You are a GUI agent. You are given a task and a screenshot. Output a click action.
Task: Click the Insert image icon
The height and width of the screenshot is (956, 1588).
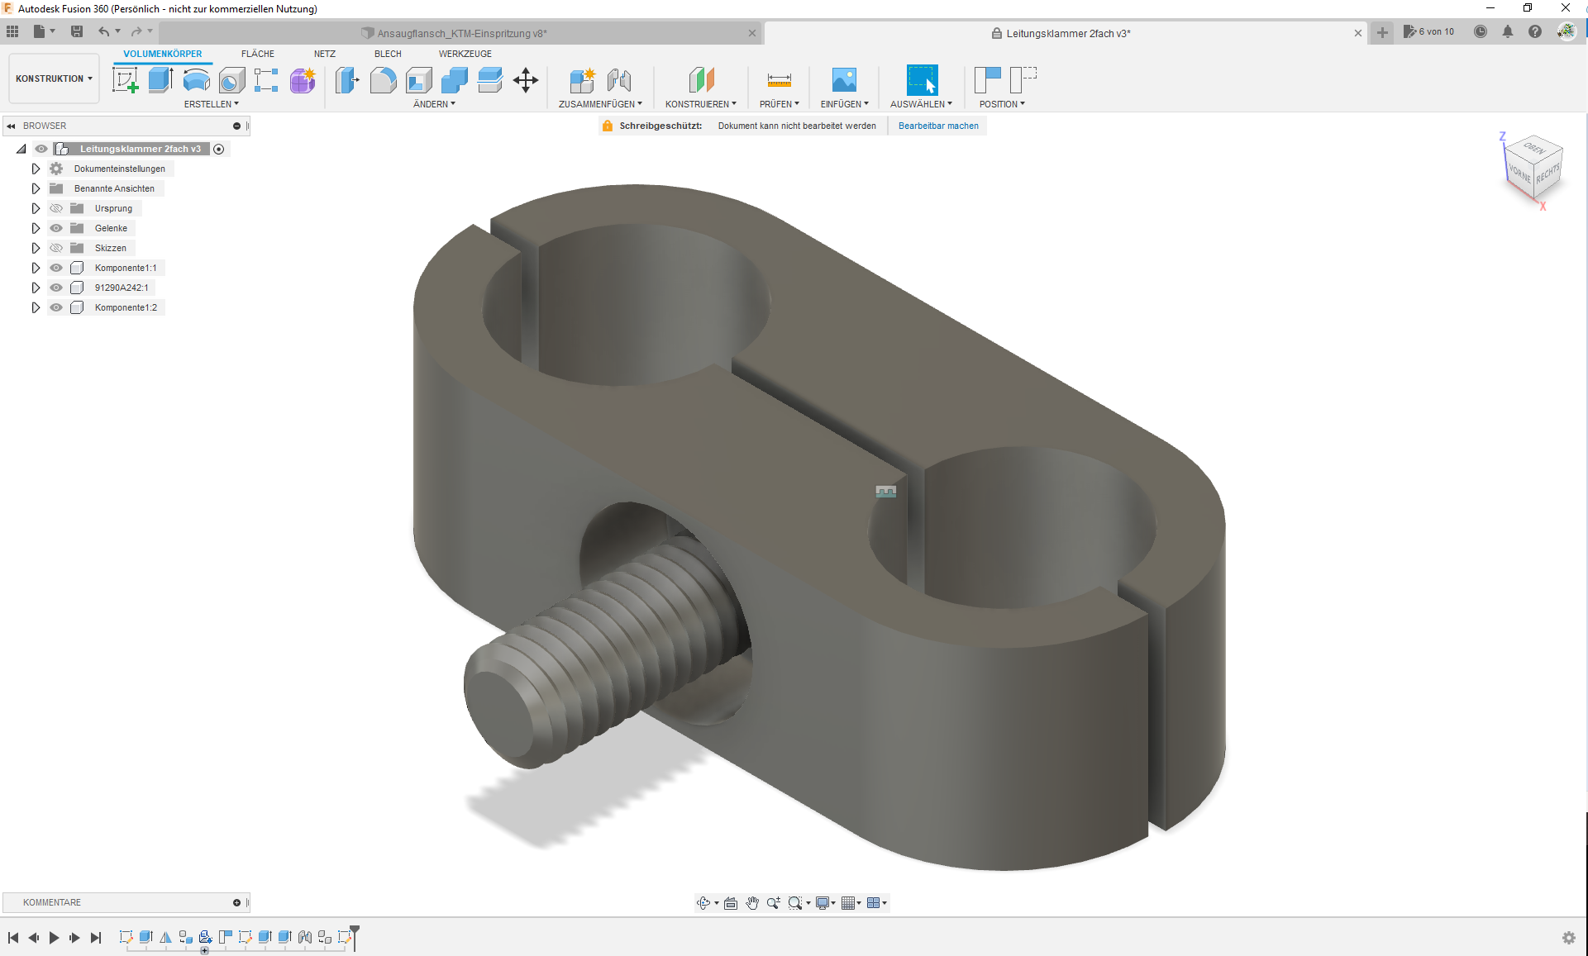point(844,80)
